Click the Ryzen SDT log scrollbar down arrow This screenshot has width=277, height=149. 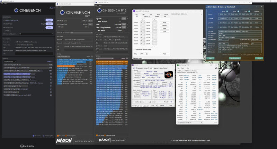[x=202, y=53]
